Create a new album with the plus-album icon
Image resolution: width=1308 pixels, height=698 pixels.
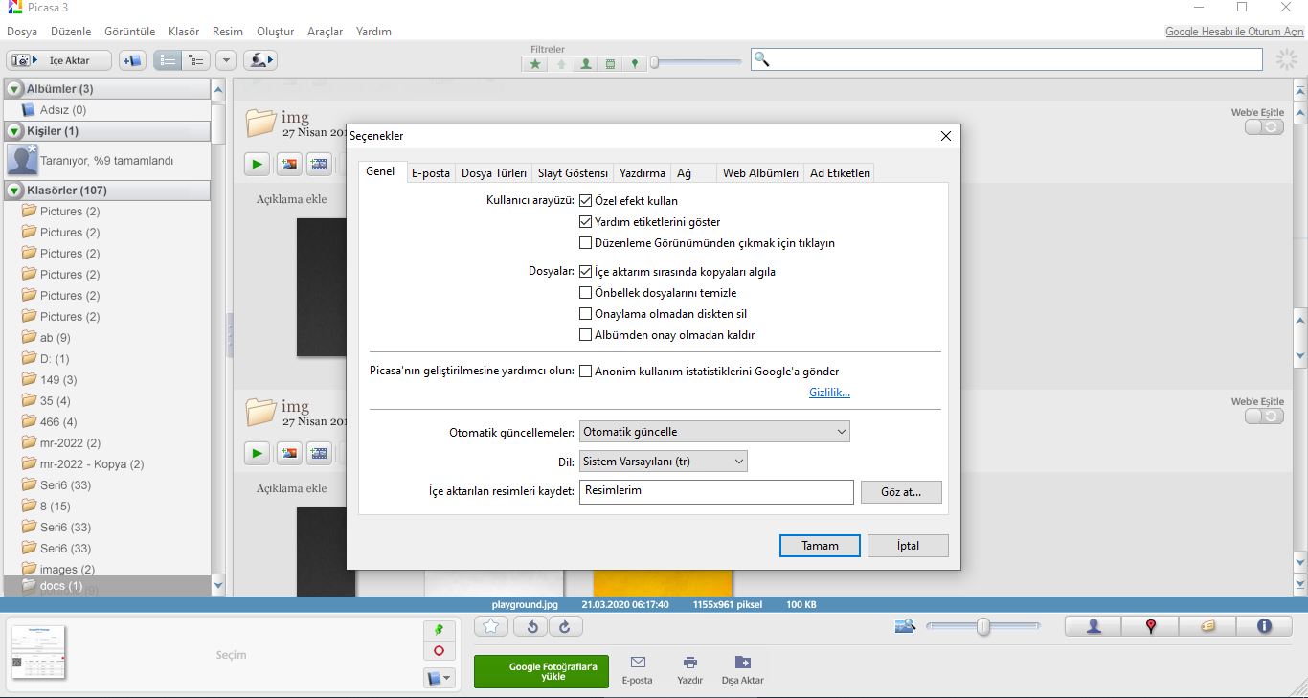pos(131,60)
